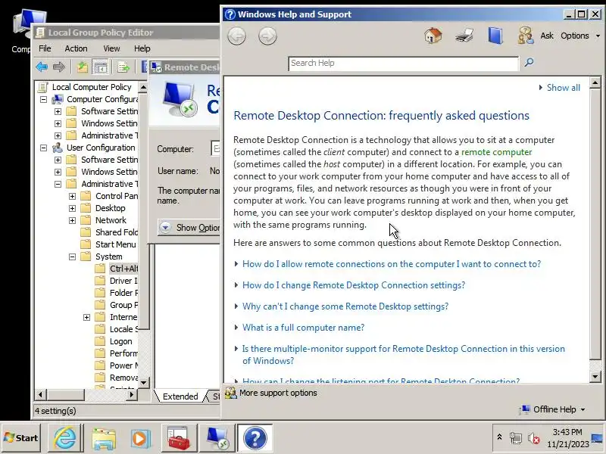Click show/hide console tree toolbar icon

(101, 67)
